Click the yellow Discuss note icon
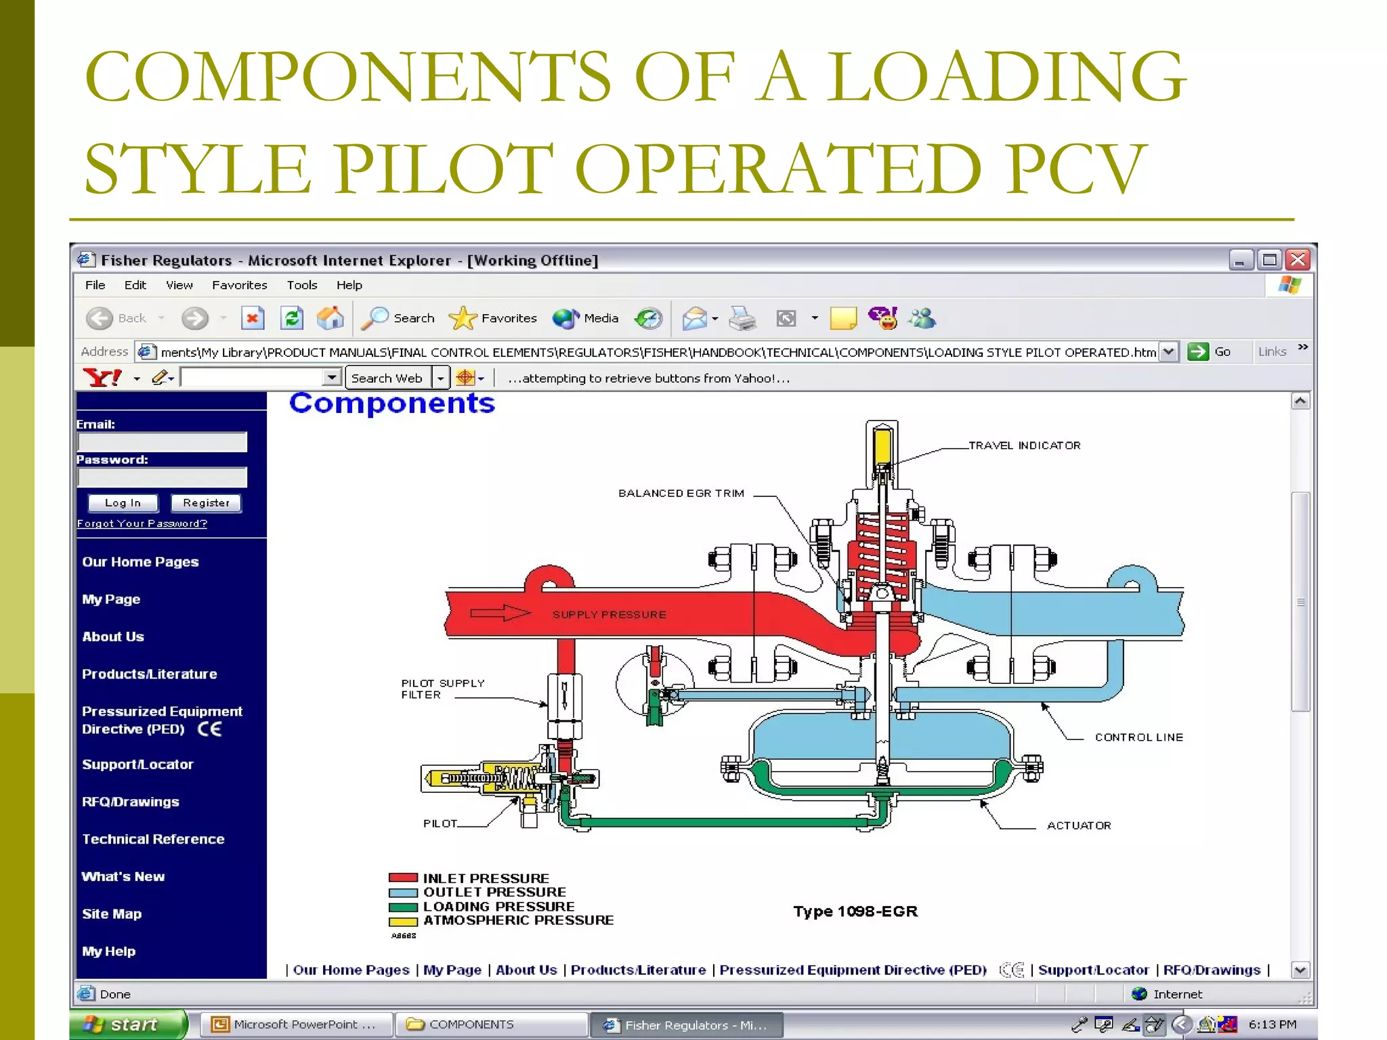 click(x=843, y=318)
